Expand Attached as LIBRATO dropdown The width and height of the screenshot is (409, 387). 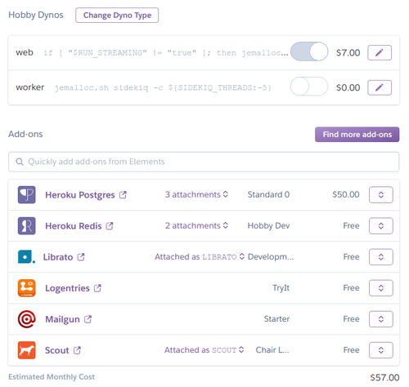click(x=200, y=256)
